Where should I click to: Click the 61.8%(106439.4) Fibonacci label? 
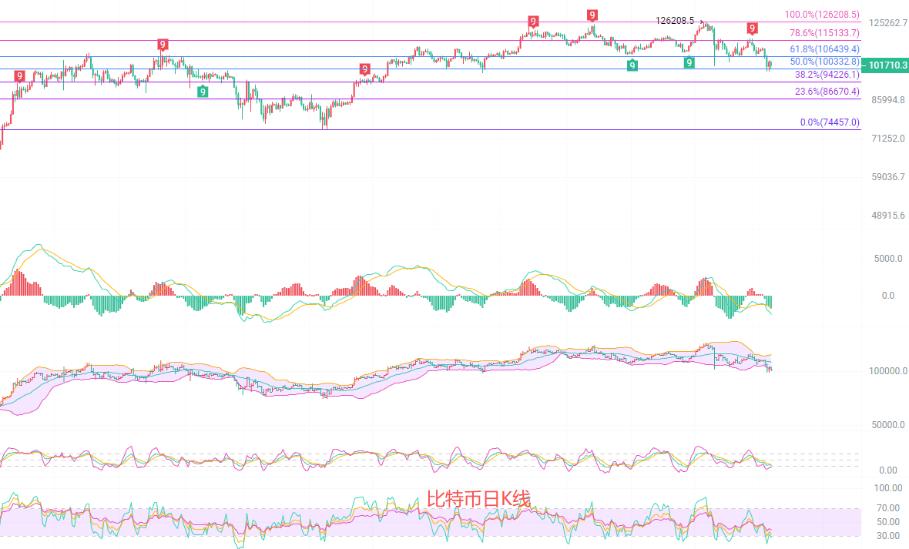point(824,49)
